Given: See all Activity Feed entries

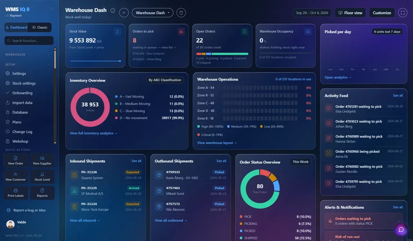Looking at the screenshot, I should click(398, 95).
